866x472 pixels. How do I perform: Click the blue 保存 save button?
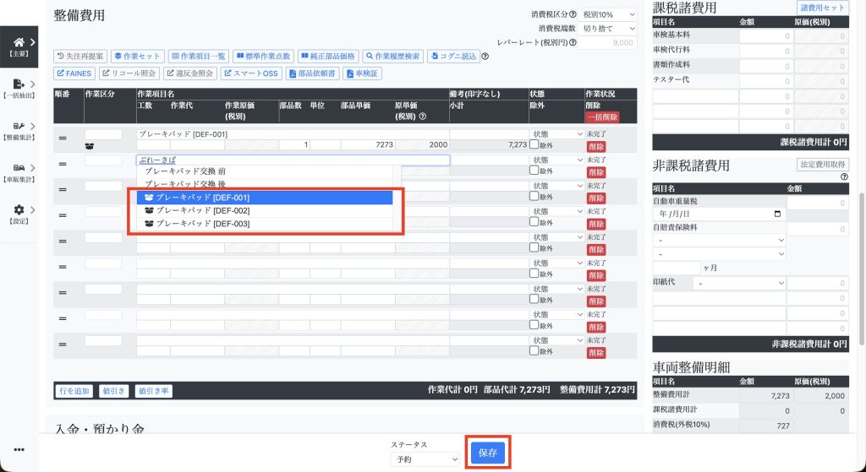[488, 453]
